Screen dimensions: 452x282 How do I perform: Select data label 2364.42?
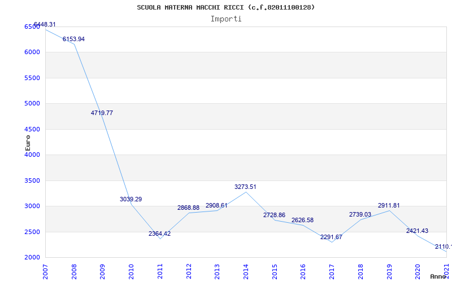pos(159,233)
